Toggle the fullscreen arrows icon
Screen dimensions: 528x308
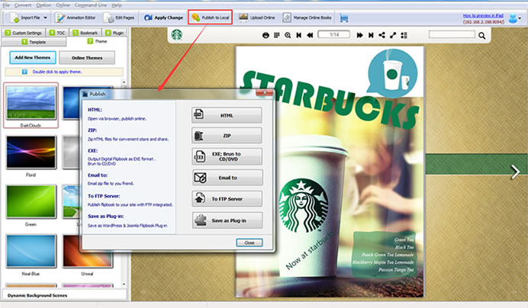click(393, 35)
